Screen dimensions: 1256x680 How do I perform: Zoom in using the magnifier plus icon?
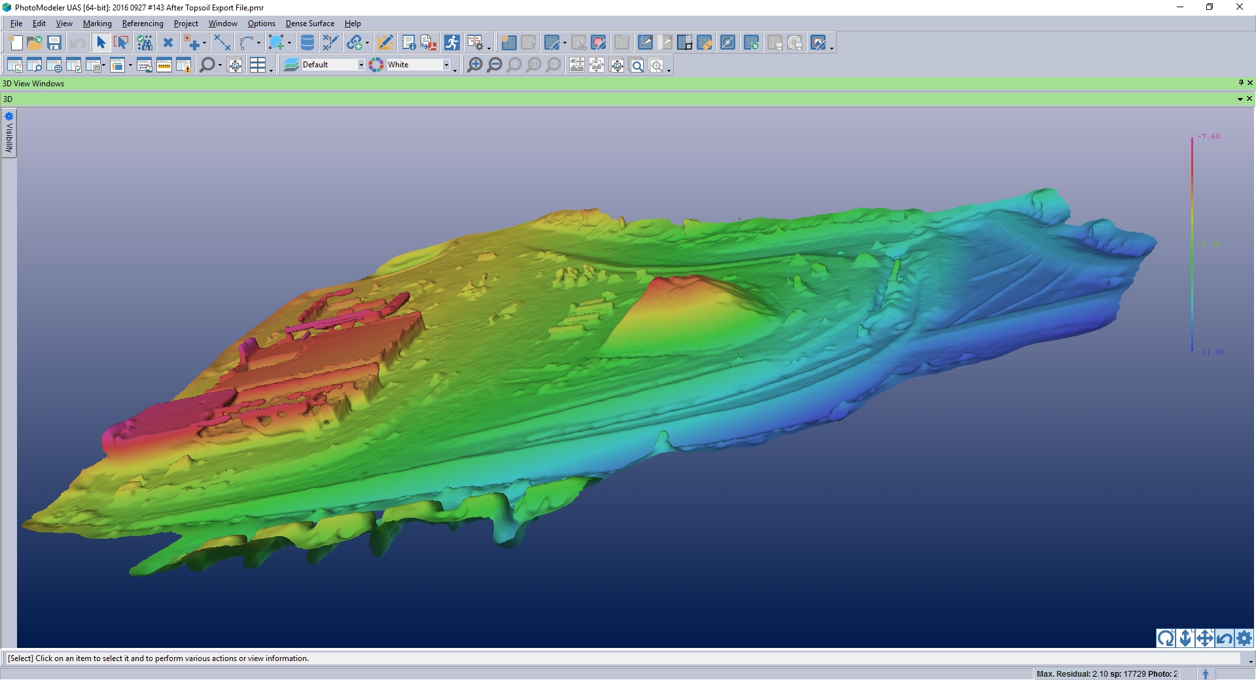pyautogui.click(x=475, y=65)
